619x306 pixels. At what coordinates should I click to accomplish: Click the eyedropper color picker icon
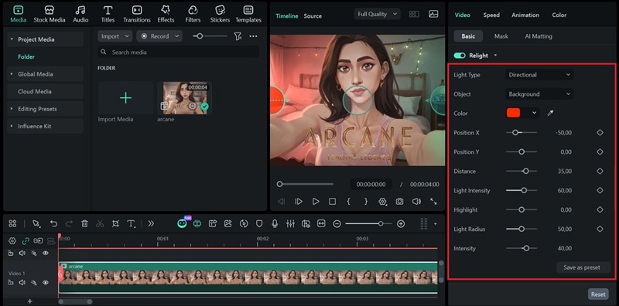(x=550, y=113)
